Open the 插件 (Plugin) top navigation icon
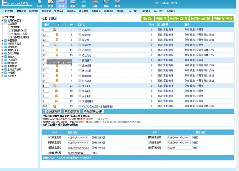This screenshot has width=239, height=171. tap(95, 3)
